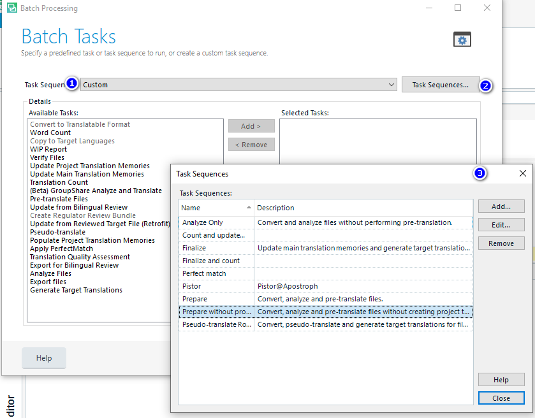The image size is (535, 418).
Task: Click Close to dismiss Task Sequences dialog
Action: [x=501, y=398]
